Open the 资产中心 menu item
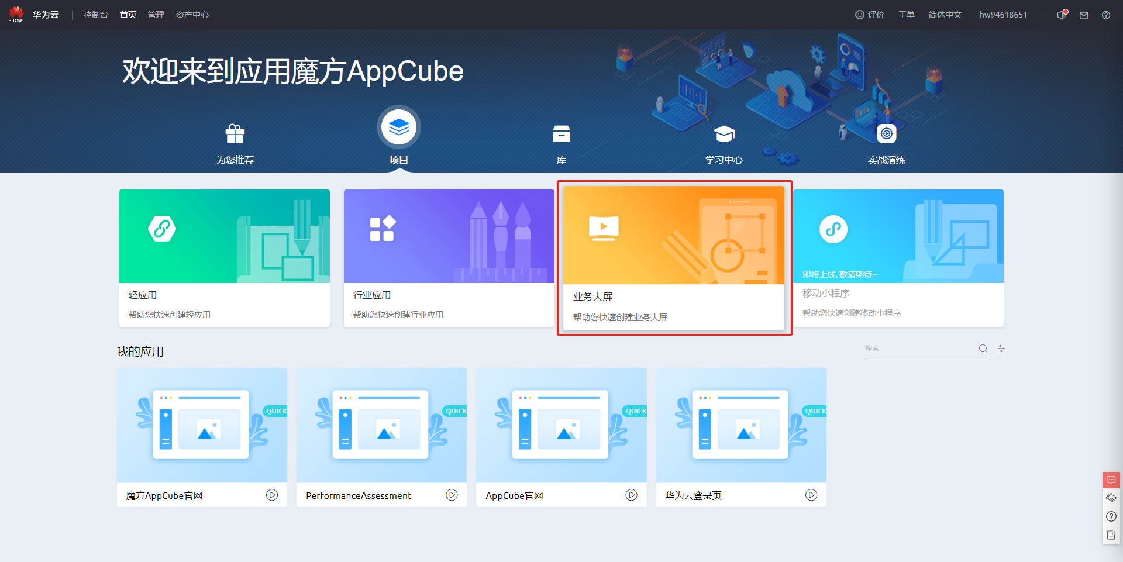 [192, 15]
